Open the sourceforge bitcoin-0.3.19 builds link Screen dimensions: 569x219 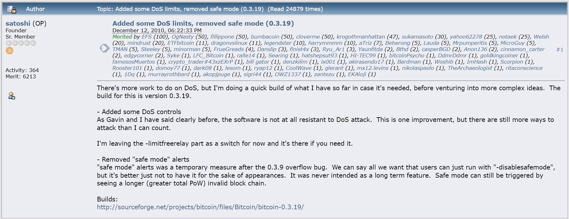[201, 207]
